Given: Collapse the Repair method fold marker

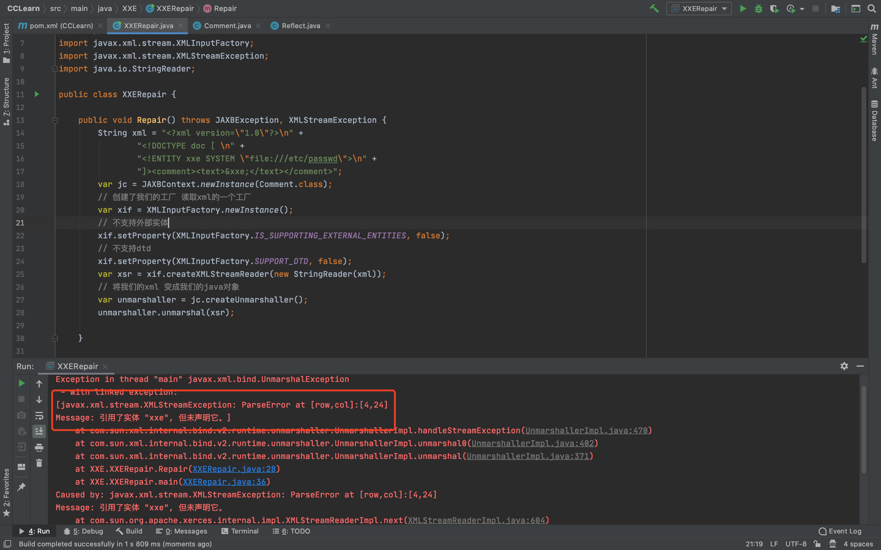Looking at the screenshot, I should click(55, 120).
